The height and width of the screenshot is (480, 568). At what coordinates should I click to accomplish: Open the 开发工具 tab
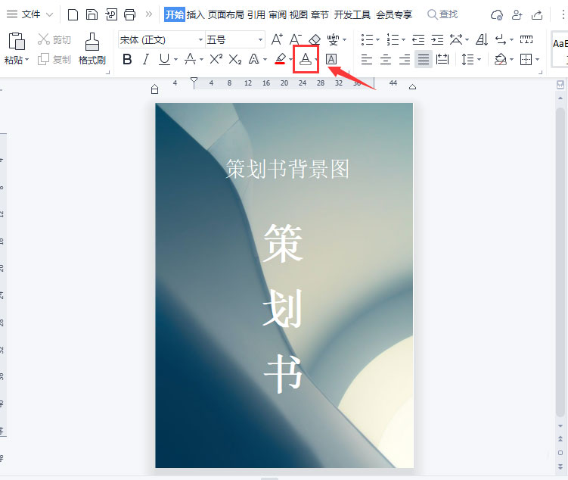[x=352, y=14]
